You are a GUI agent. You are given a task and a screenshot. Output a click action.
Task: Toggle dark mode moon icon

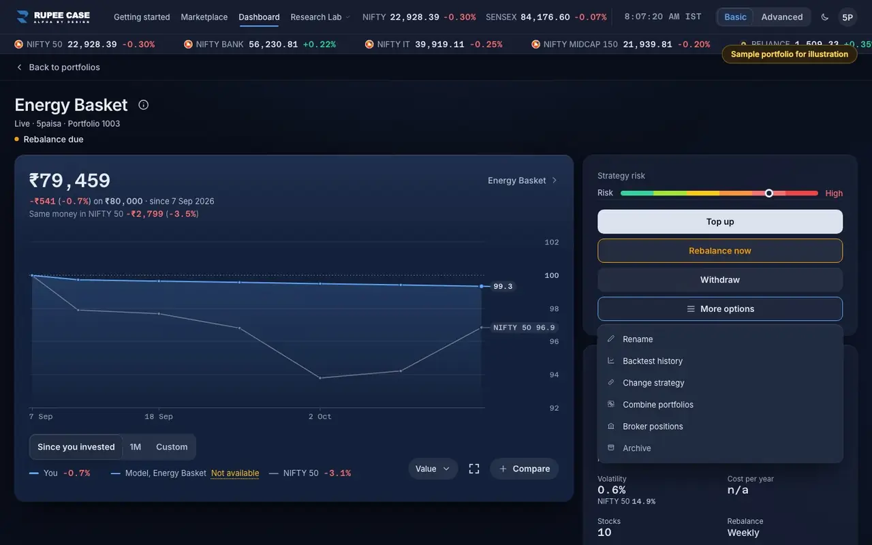pos(825,17)
